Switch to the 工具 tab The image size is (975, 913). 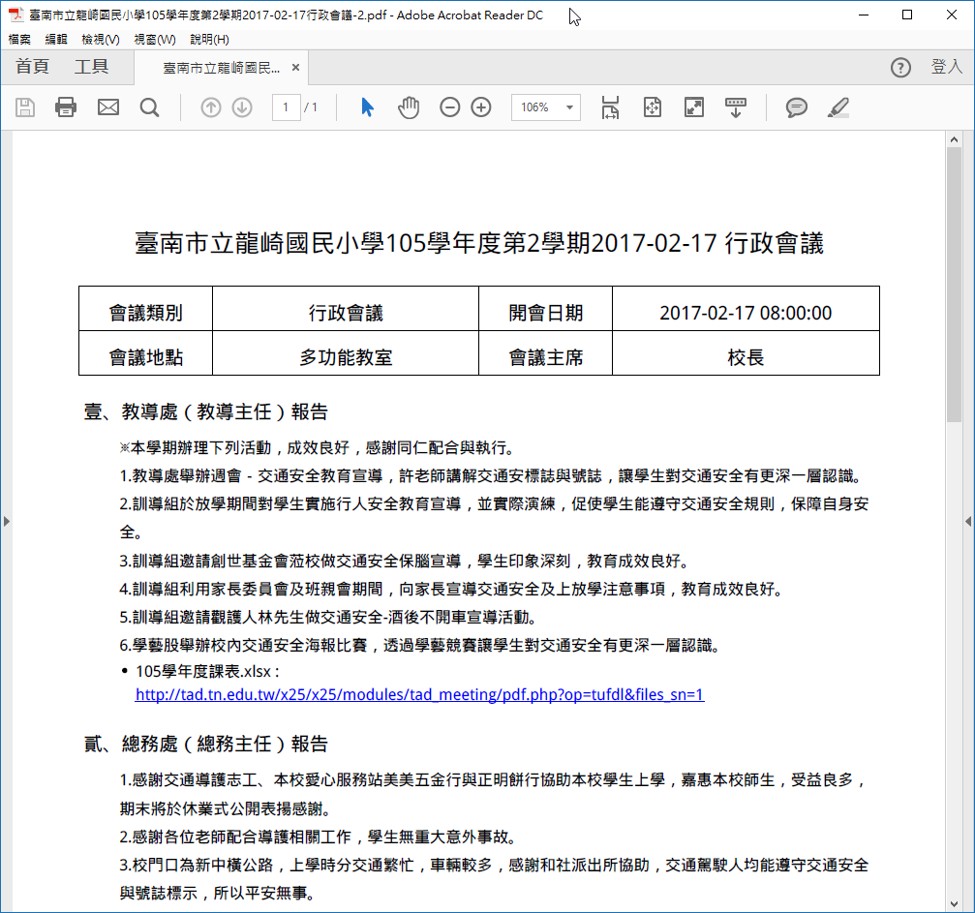(x=92, y=67)
